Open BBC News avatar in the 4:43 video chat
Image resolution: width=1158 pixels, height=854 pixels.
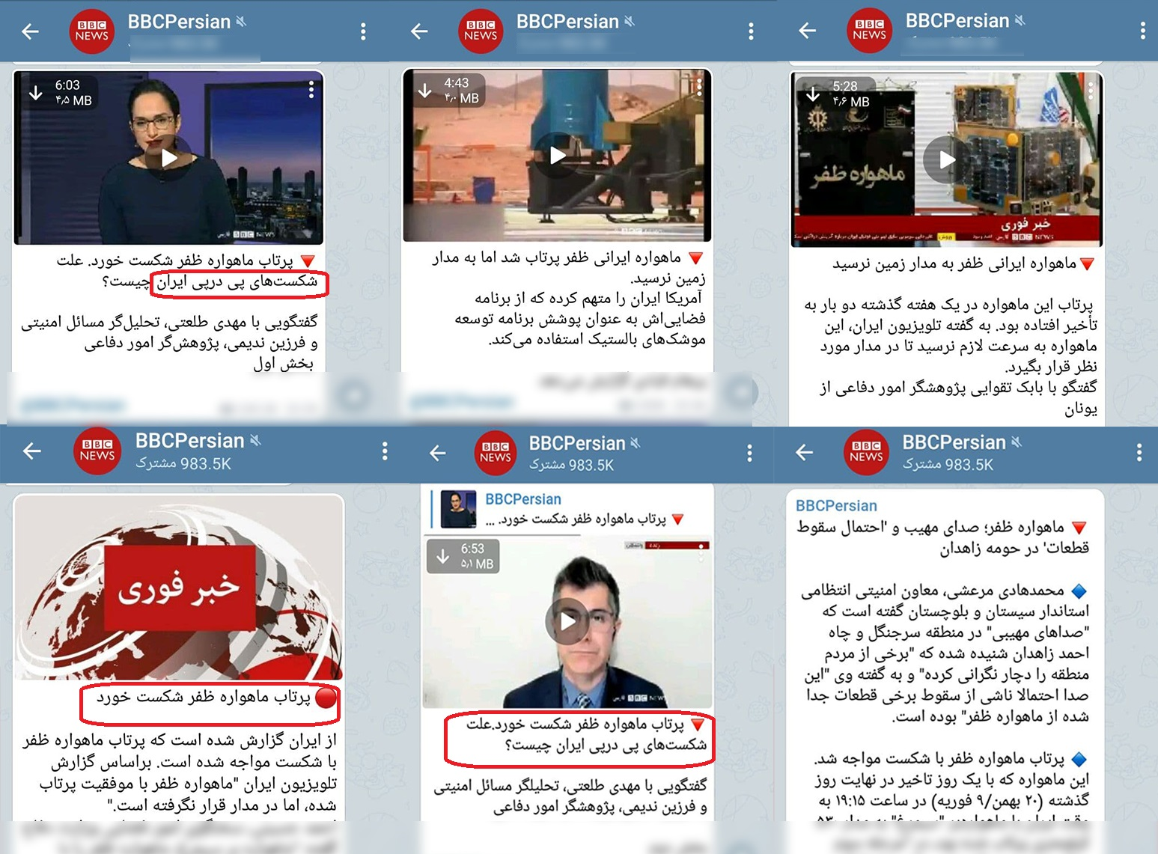[x=481, y=31]
